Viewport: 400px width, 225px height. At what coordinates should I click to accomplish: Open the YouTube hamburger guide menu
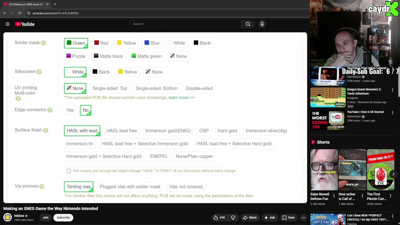[x=7, y=24]
